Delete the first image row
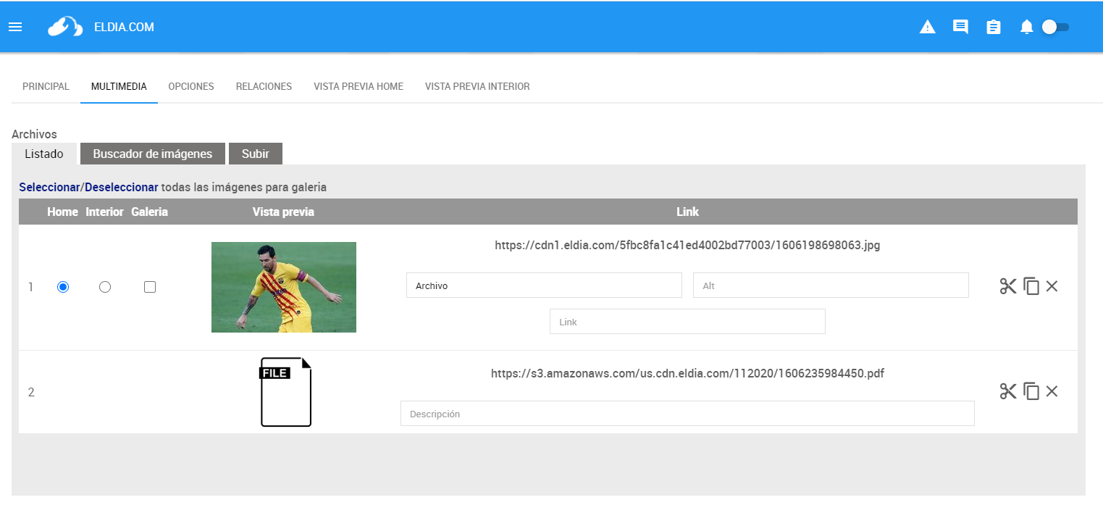Image resolution: width=1103 pixels, height=505 pixels. (1052, 286)
